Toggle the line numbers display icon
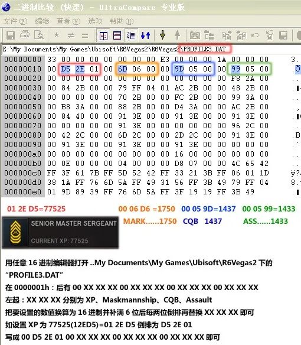Screen dimensions: 301x345 click(131, 35)
